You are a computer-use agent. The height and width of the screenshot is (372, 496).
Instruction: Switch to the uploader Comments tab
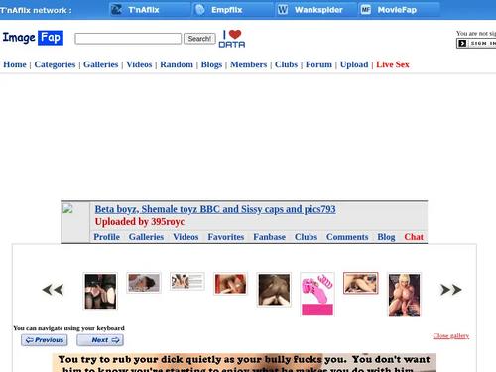(x=347, y=237)
